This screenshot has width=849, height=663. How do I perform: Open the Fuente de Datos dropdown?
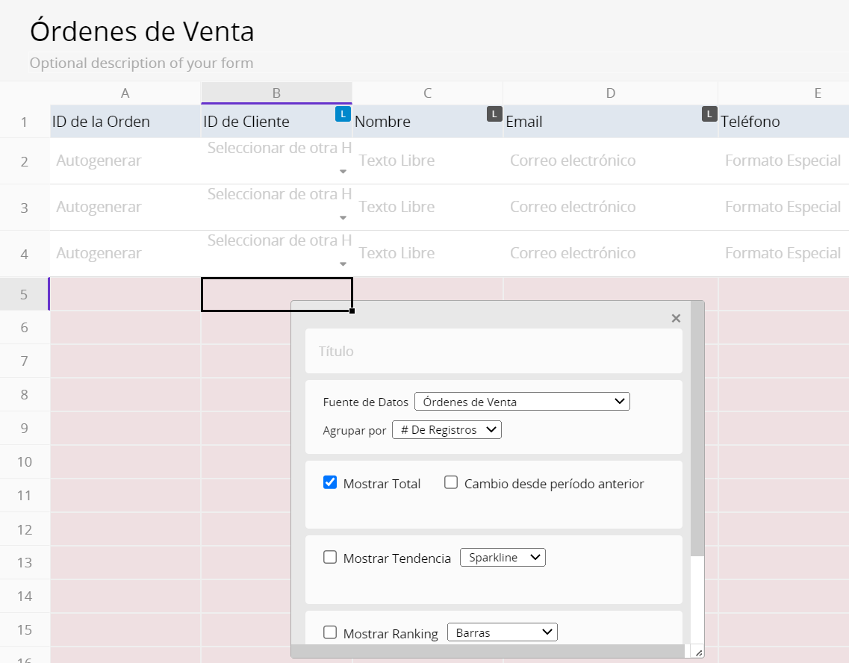tap(522, 402)
